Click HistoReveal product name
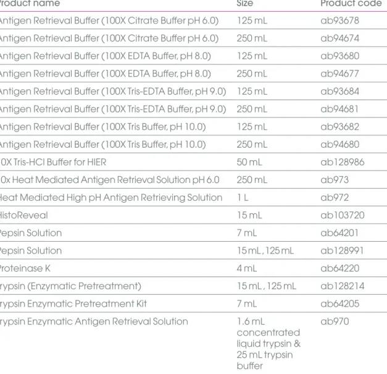Image resolution: width=387 pixels, height=374 pixels. pos(23,215)
